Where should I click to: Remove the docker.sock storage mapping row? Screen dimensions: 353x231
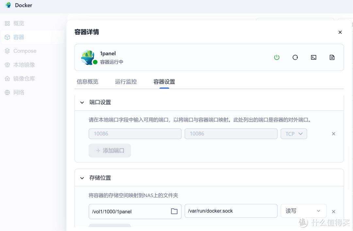coord(334,212)
